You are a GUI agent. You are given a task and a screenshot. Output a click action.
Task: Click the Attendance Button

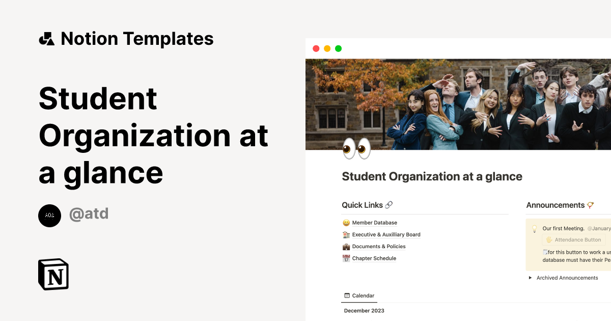pyautogui.click(x=573, y=239)
